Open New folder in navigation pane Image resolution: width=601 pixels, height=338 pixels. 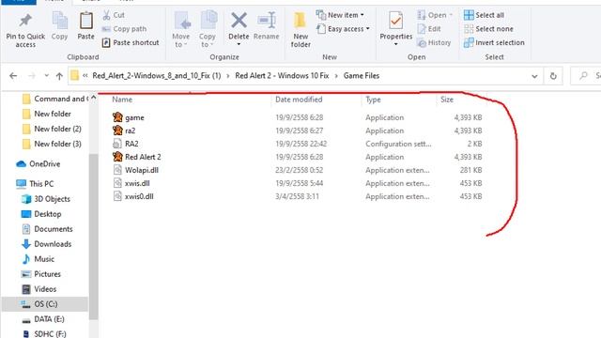[x=47, y=114]
